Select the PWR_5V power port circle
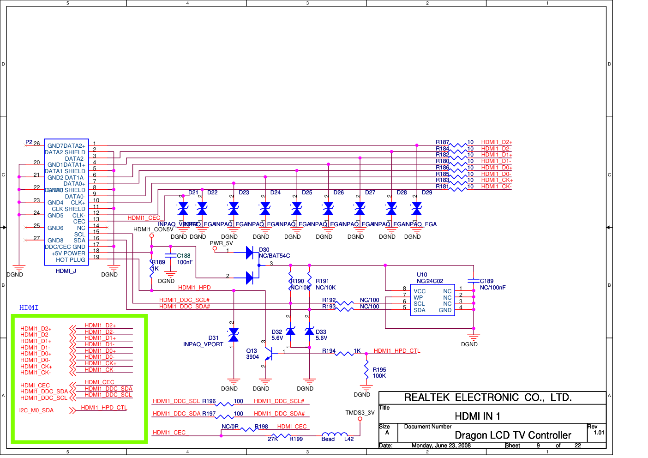This screenshot has width=648, height=458. pos(215,248)
